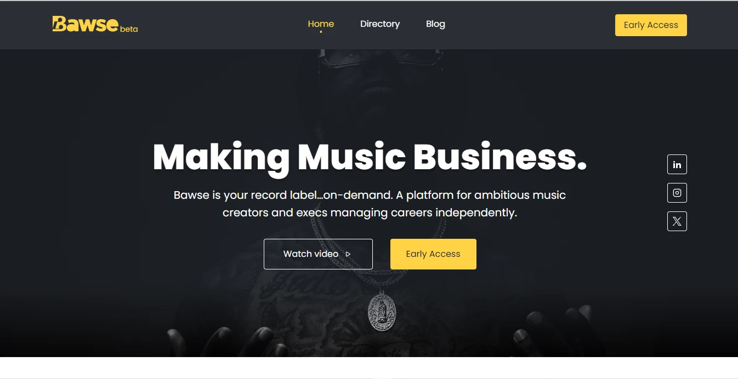
Task: Open the Directory nav item
Action: tap(380, 24)
